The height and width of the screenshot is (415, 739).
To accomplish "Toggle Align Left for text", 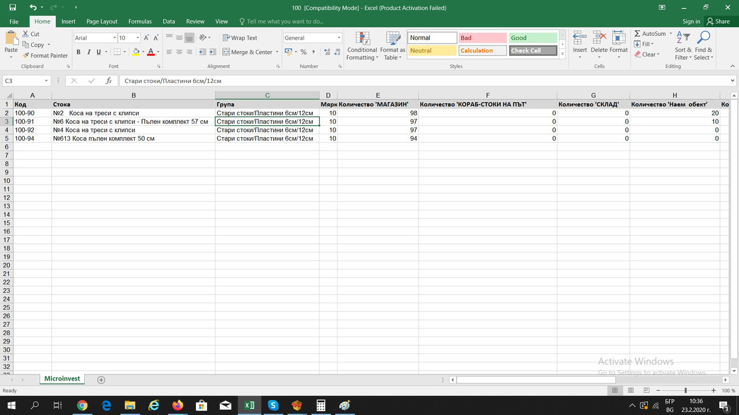I will (169, 52).
